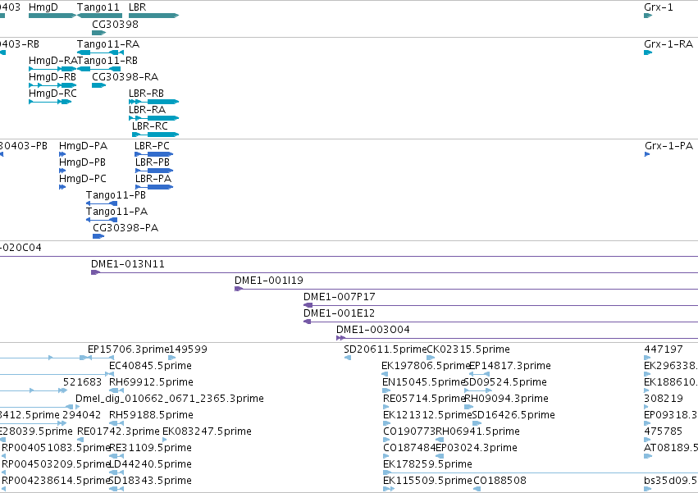
Task: Select the RE01742.3prime EST label
Action: coord(118,432)
